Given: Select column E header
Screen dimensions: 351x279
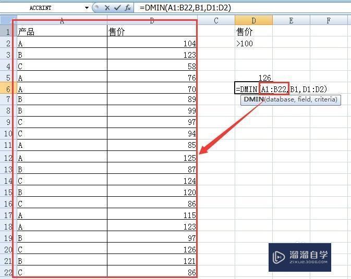Looking at the screenshot, I should [291, 20].
